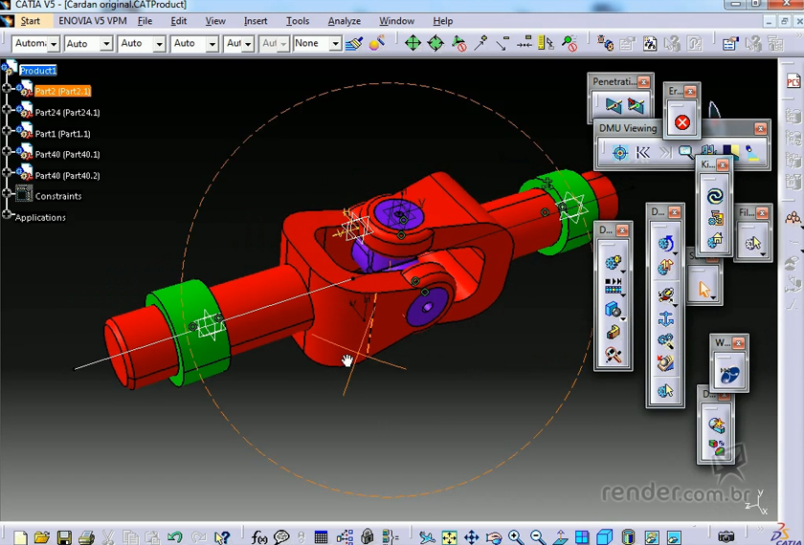Click the Capture camera icon
Image resolution: width=804 pixels, height=545 pixels.
coord(727,538)
